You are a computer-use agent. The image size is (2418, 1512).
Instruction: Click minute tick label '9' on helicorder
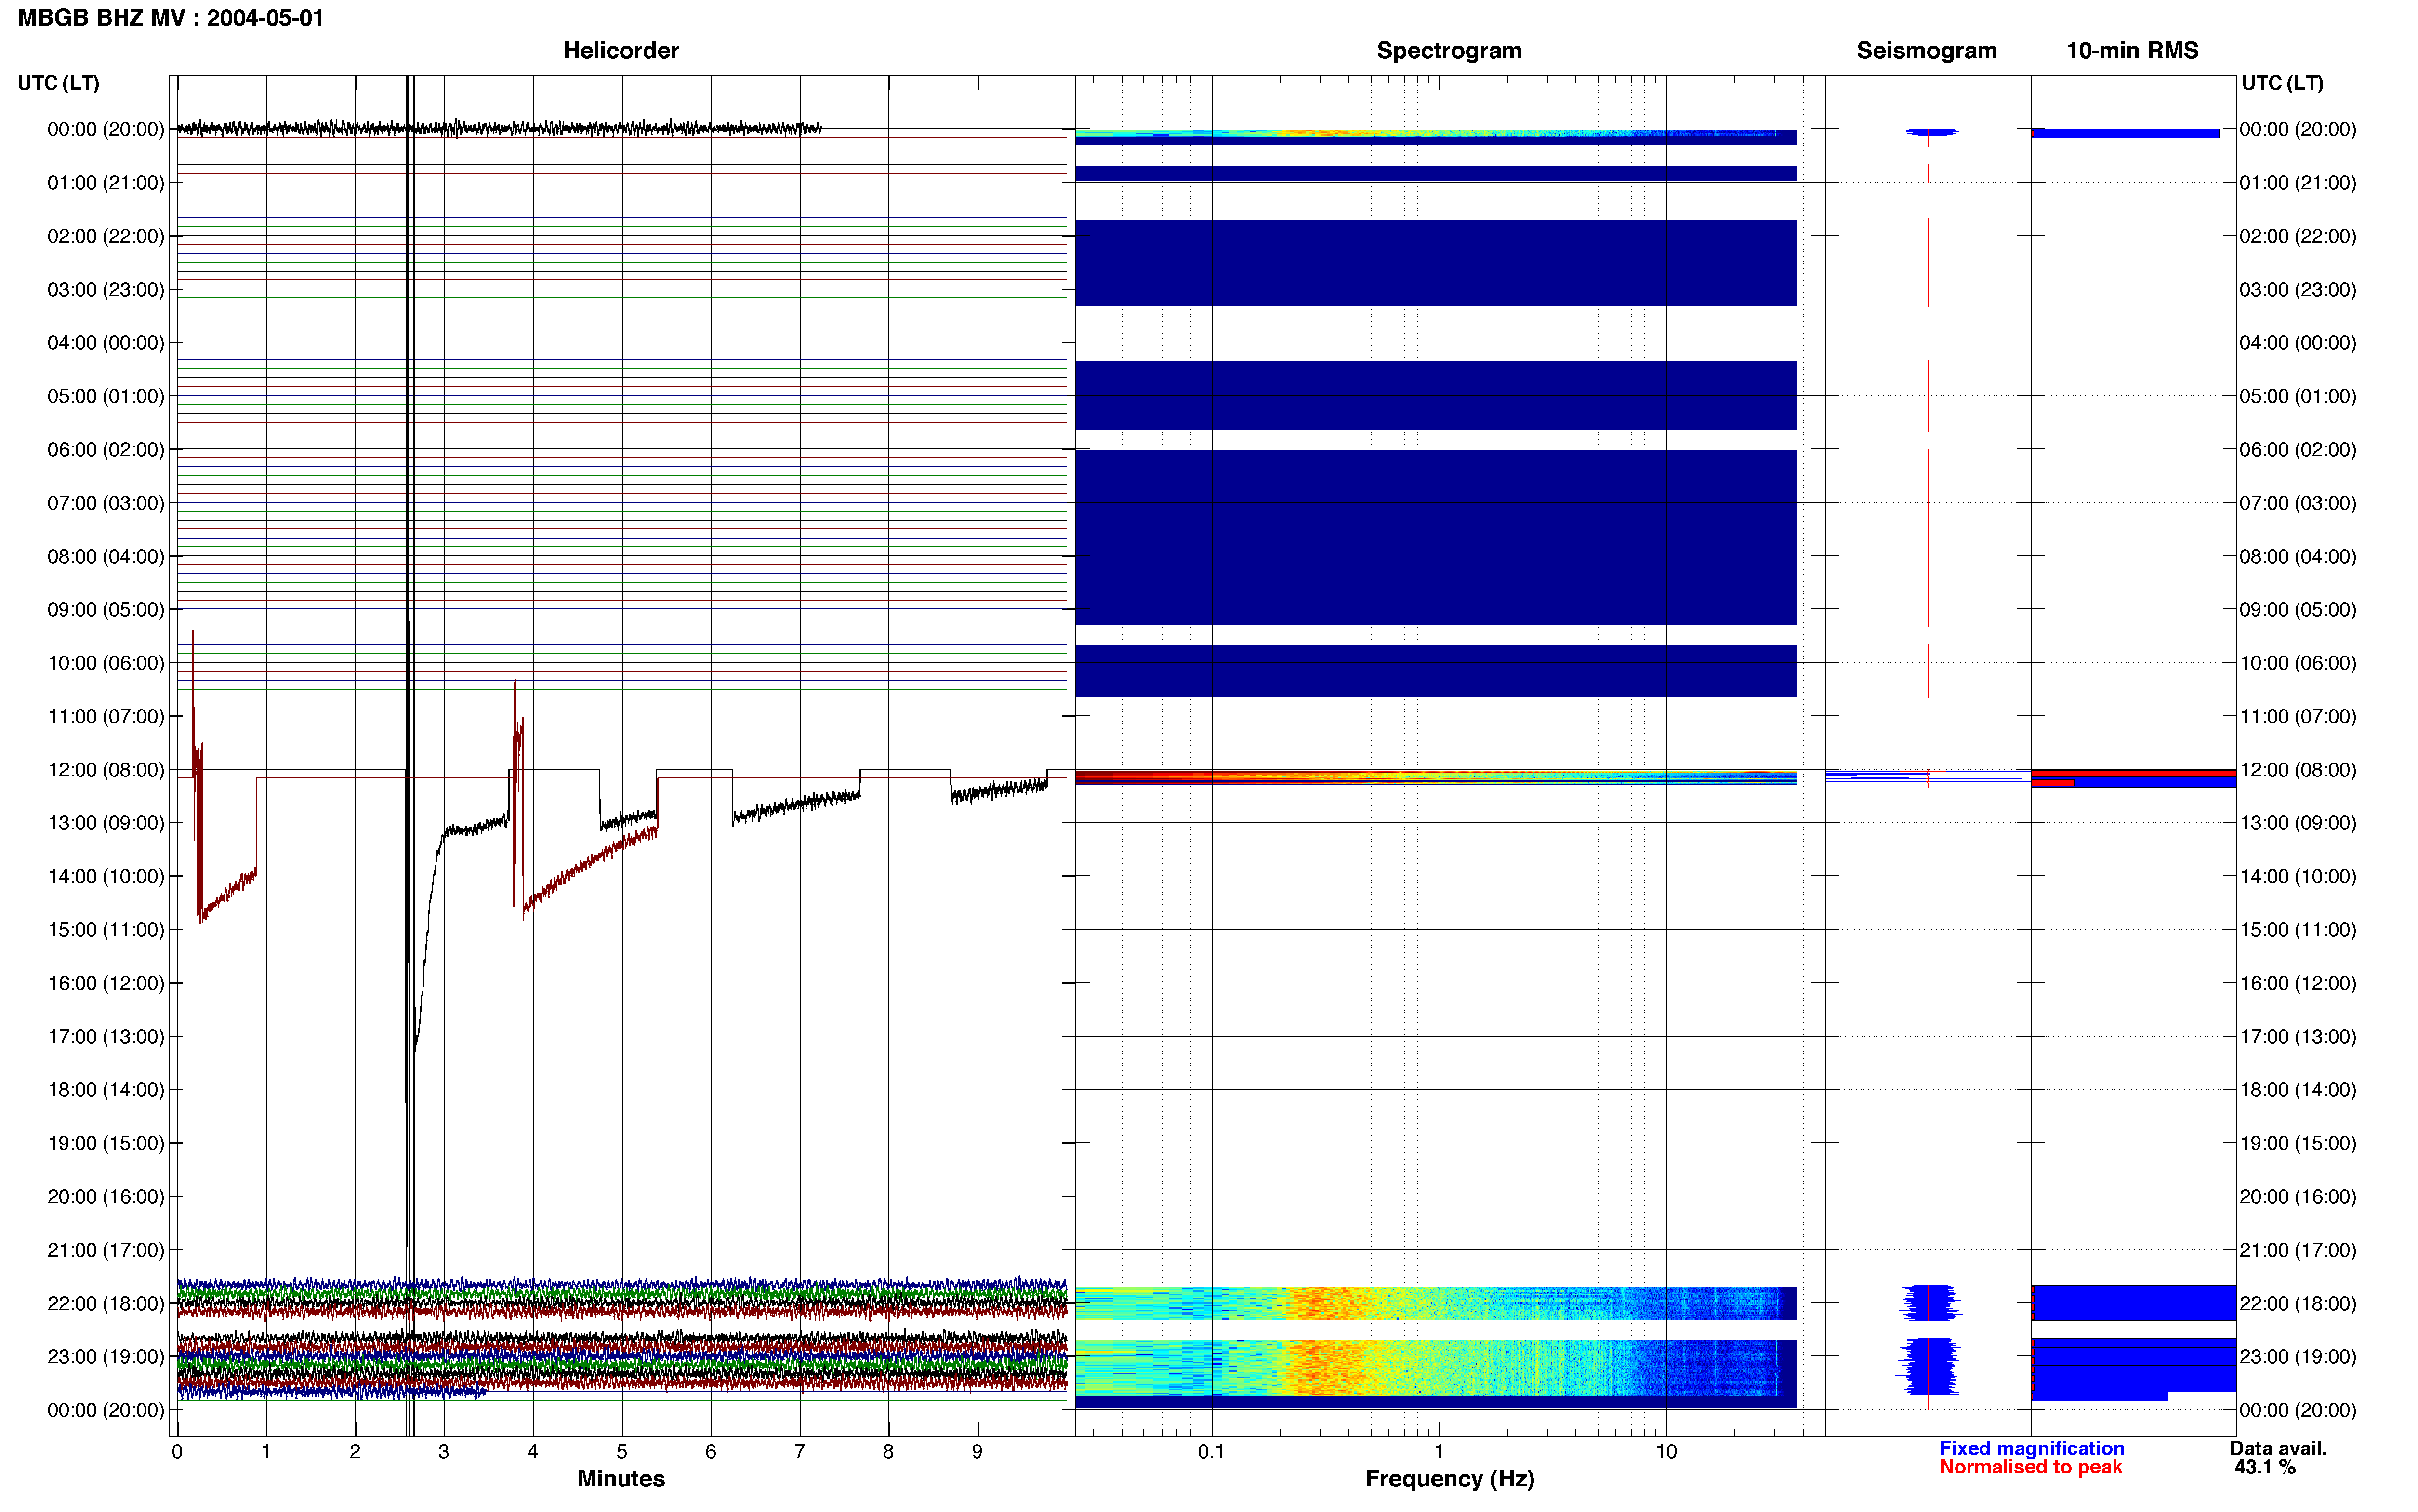tap(977, 1452)
